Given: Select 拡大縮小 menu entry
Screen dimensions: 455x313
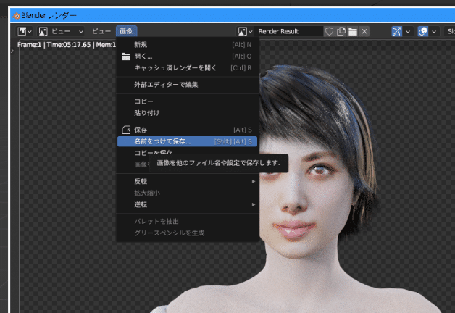Looking at the screenshot, I should [187, 193].
